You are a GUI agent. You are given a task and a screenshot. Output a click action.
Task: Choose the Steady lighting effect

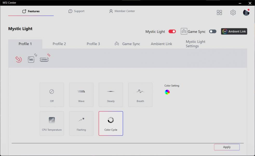(111, 95)
